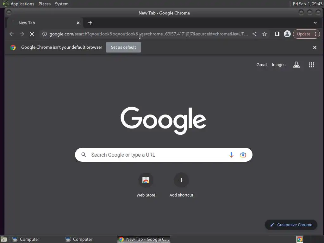Screen dimensions: 324x243
Task: Open Chrome three-dot menu
Action: tap(315, 34)
